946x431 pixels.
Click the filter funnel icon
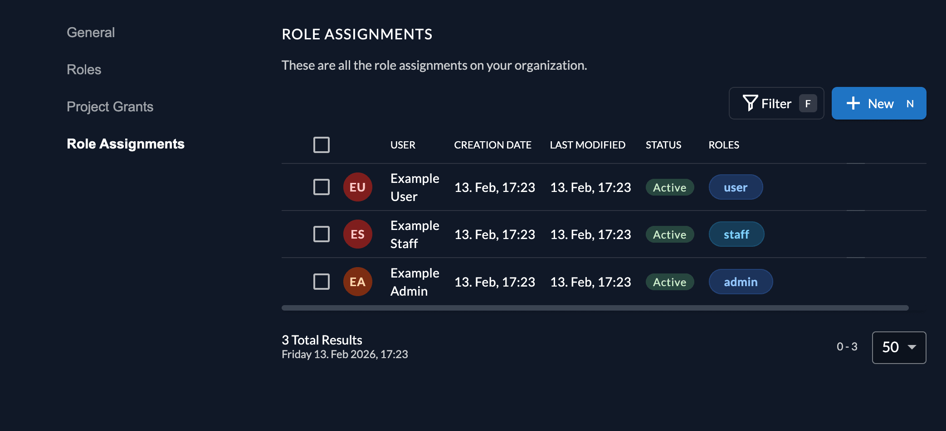[750, 103]
